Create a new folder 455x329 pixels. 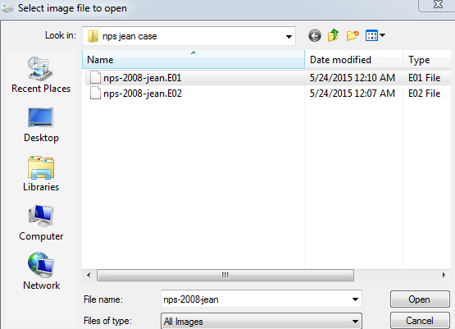click(x=353, y=36)
